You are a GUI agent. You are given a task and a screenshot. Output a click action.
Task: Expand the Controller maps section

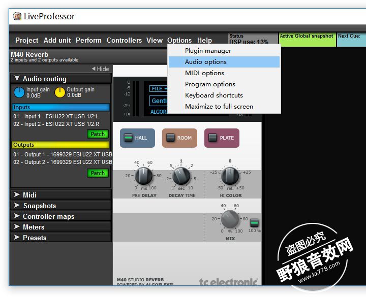point(60,216)
